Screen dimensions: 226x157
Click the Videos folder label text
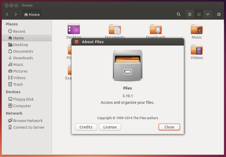click(x=197, y=57)
